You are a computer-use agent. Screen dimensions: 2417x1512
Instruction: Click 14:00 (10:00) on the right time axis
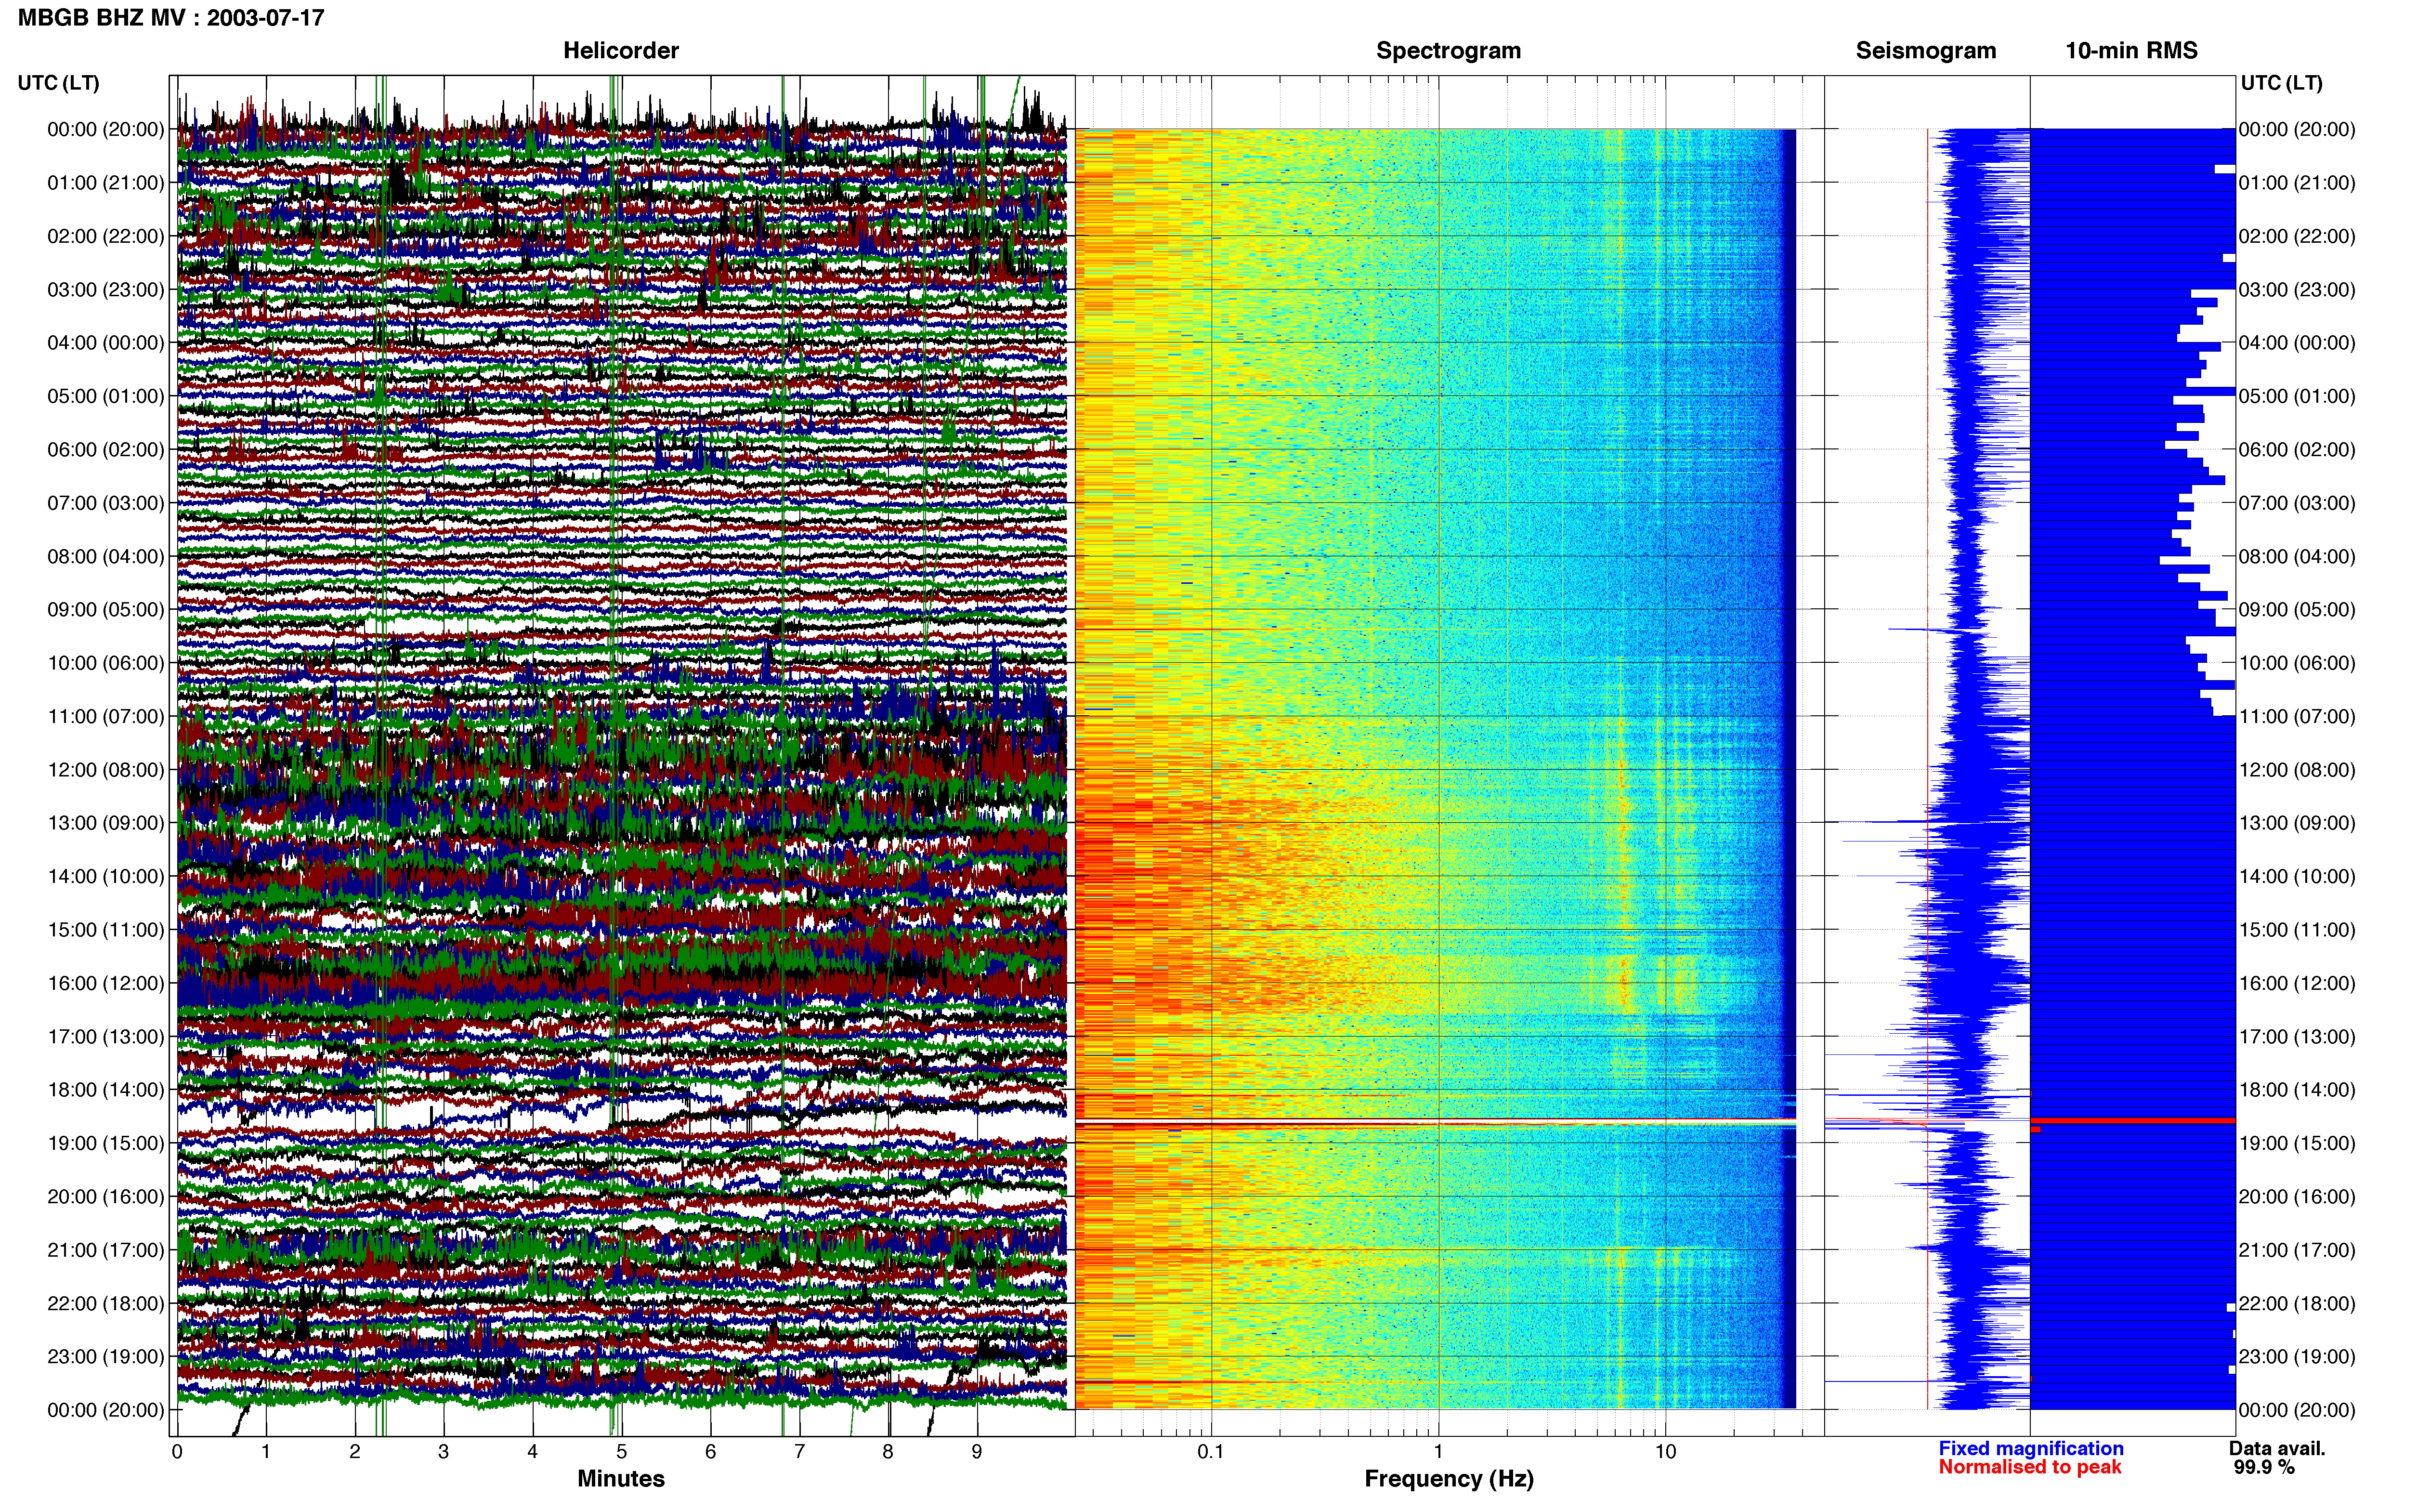(2297, 876)
